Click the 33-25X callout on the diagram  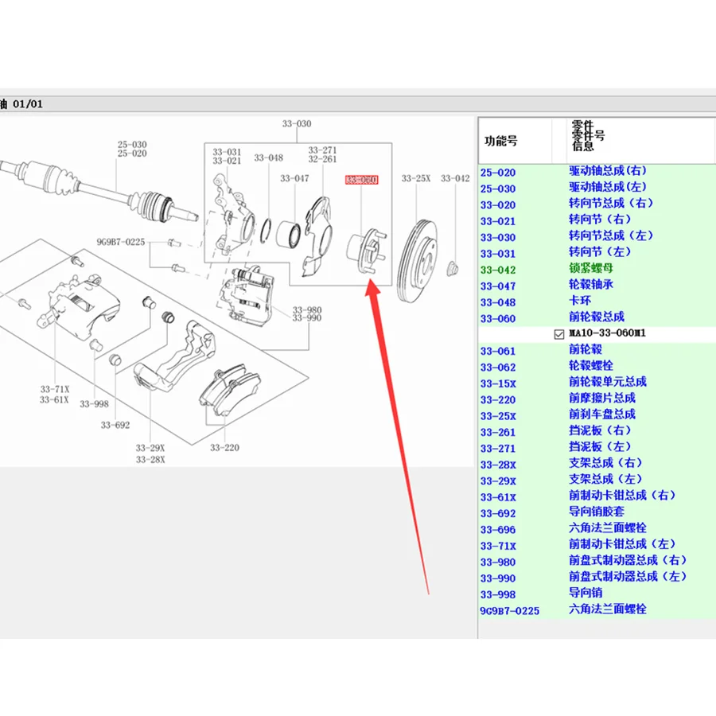coord(416,178)
